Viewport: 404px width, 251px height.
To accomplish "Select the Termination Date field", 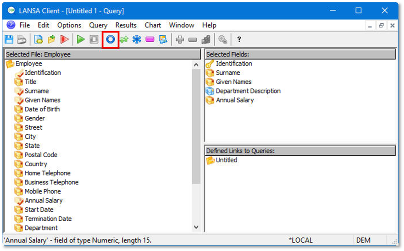I will pos(48,219).
